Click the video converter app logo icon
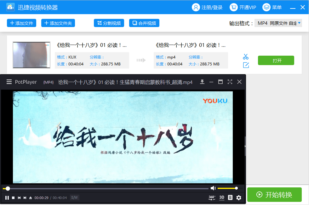The image size is (309, 205). tap(10, 7)
